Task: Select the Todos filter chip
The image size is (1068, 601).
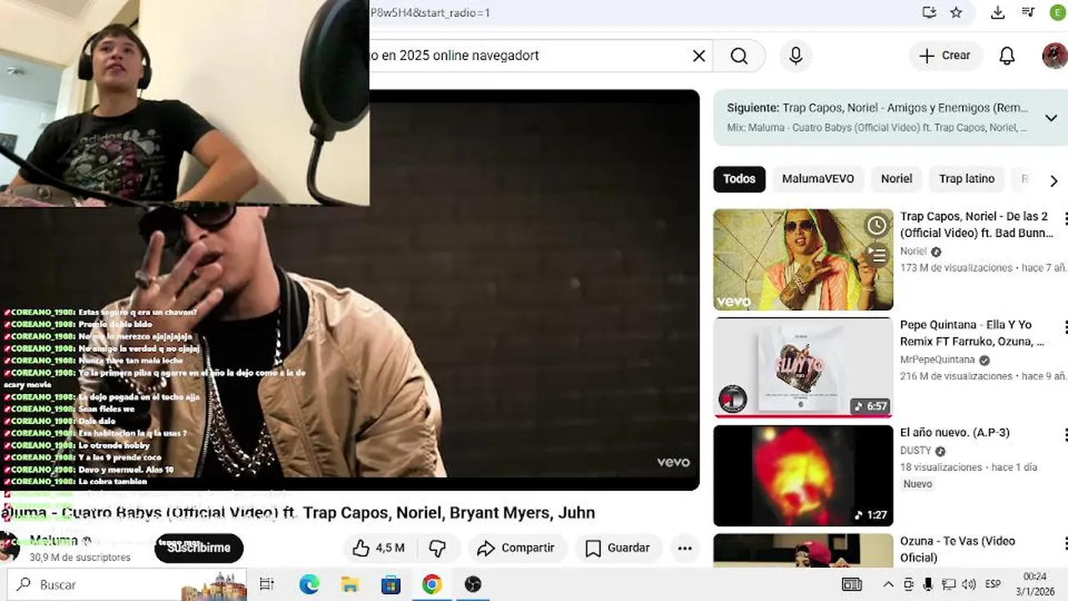Action: 739,179
